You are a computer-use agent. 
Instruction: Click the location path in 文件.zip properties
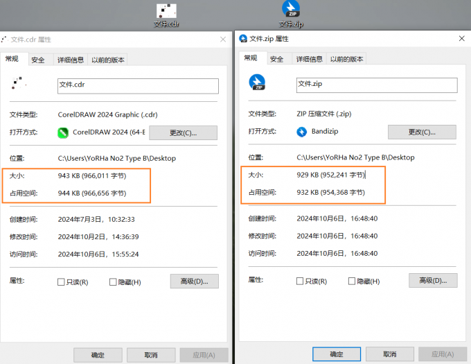[355, 157]
